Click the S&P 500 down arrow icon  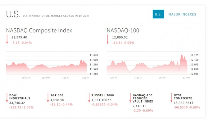48,98
